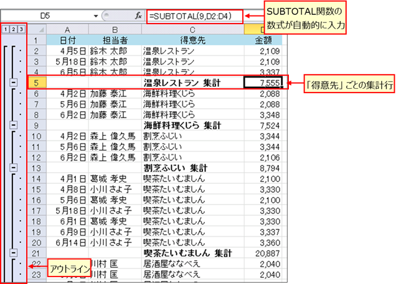Select row 21 header

click(37, 253)
